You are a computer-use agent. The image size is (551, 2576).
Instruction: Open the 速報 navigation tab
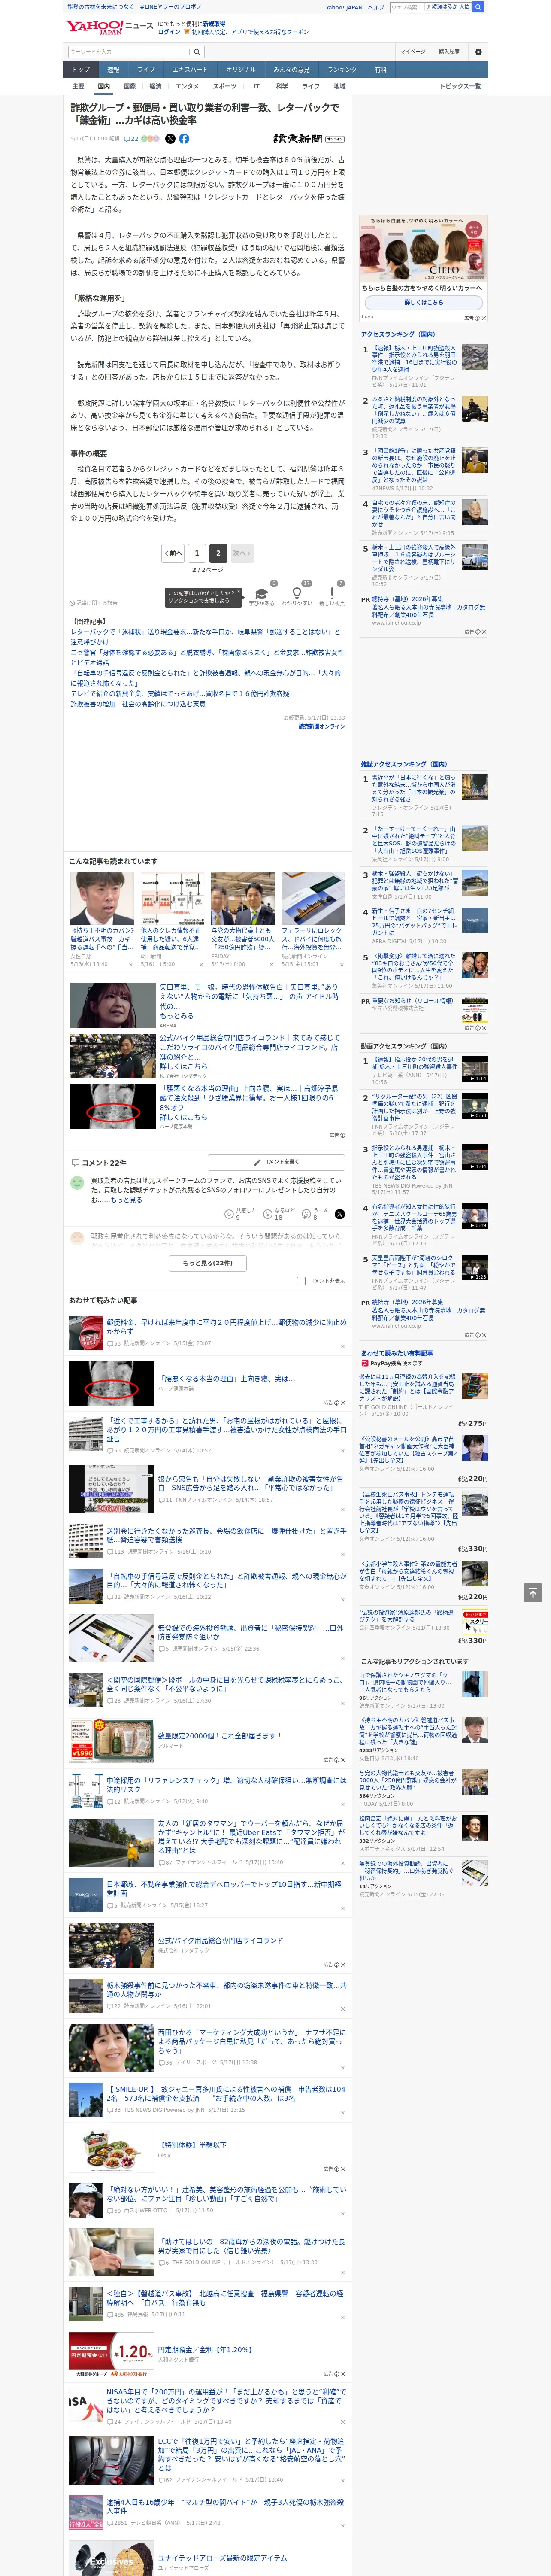113,69
